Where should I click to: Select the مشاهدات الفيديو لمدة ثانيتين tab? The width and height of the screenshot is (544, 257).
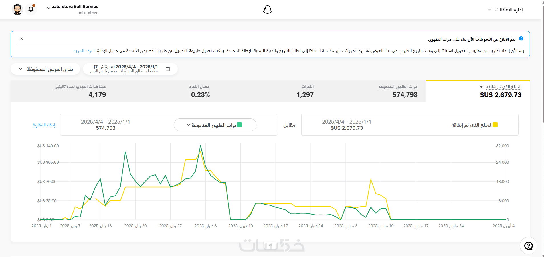pos(80,91)
